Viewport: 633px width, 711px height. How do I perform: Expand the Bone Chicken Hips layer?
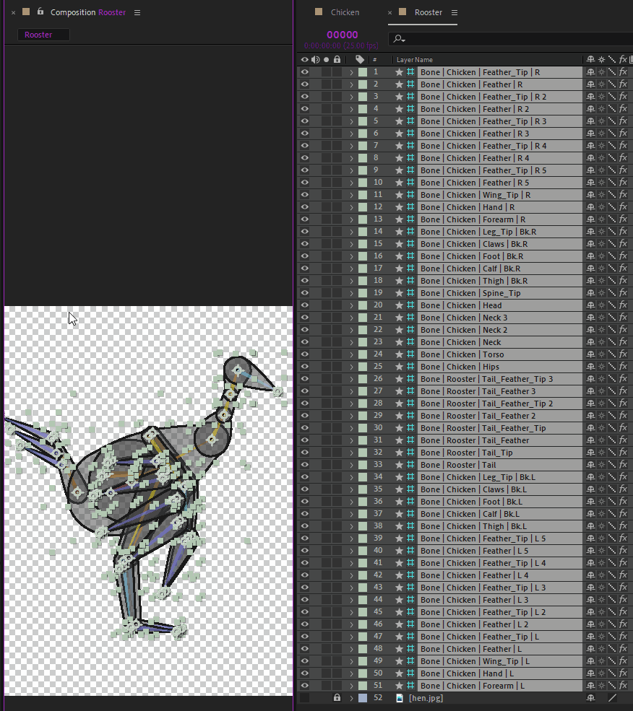coord(352,366)
